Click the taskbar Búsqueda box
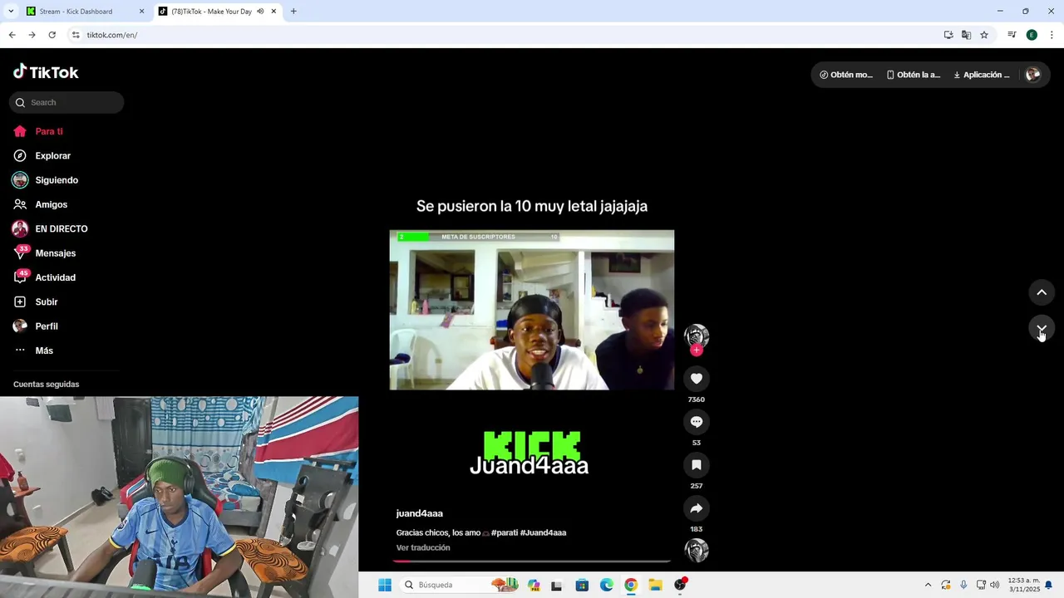Viewport: 1064px width, 598px height. point(457,585)
